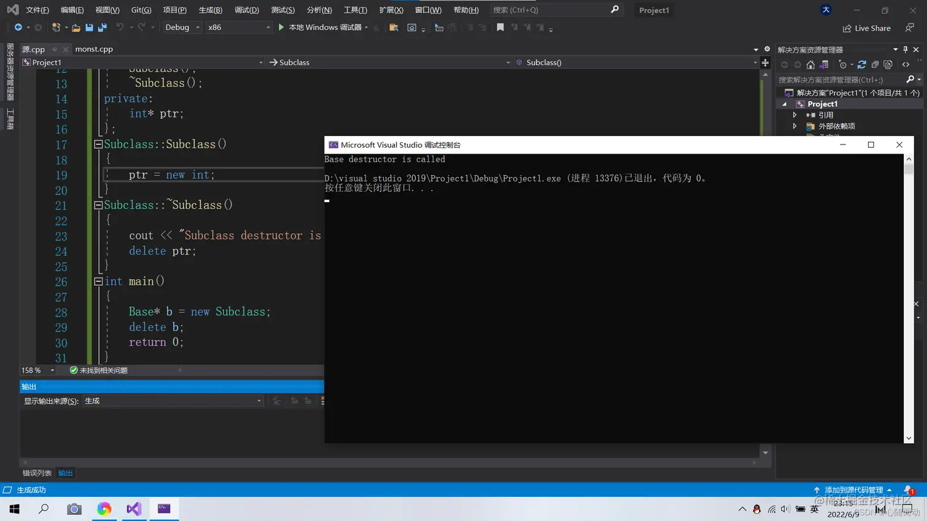The image size is (927, 521).
Task: Collapse the Project1 node in Solution Explorer
Action: tap(784, 104)
